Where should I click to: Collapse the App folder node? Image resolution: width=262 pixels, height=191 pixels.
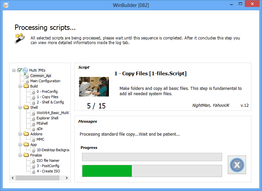tap(20, 145)
